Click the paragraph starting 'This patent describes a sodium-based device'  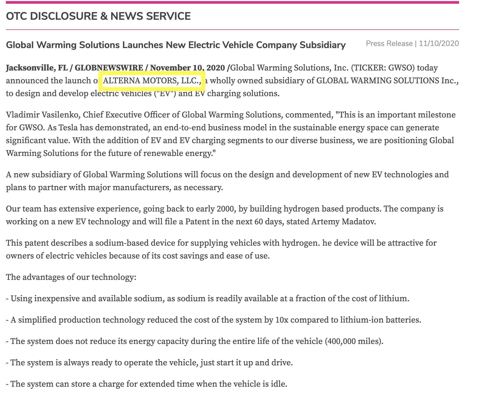221,249
